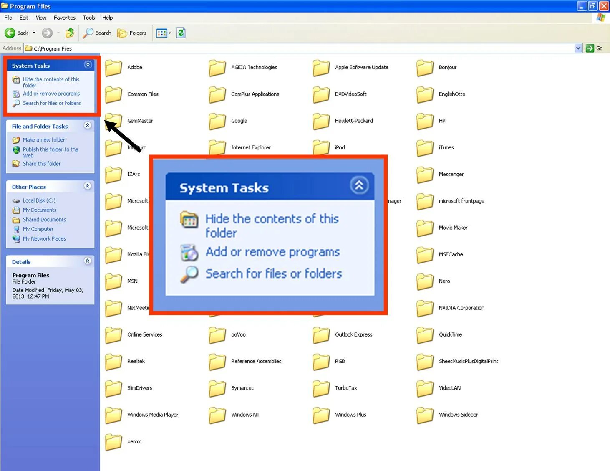
Task: Open the Edit menu
Action: [24, 18]
